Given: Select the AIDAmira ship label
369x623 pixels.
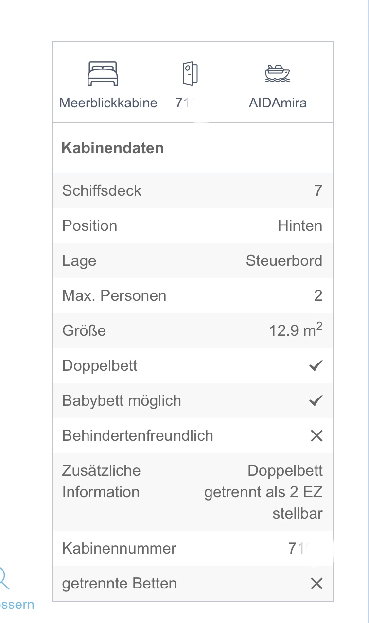Looking at the screenshot, I should point(278,103).
